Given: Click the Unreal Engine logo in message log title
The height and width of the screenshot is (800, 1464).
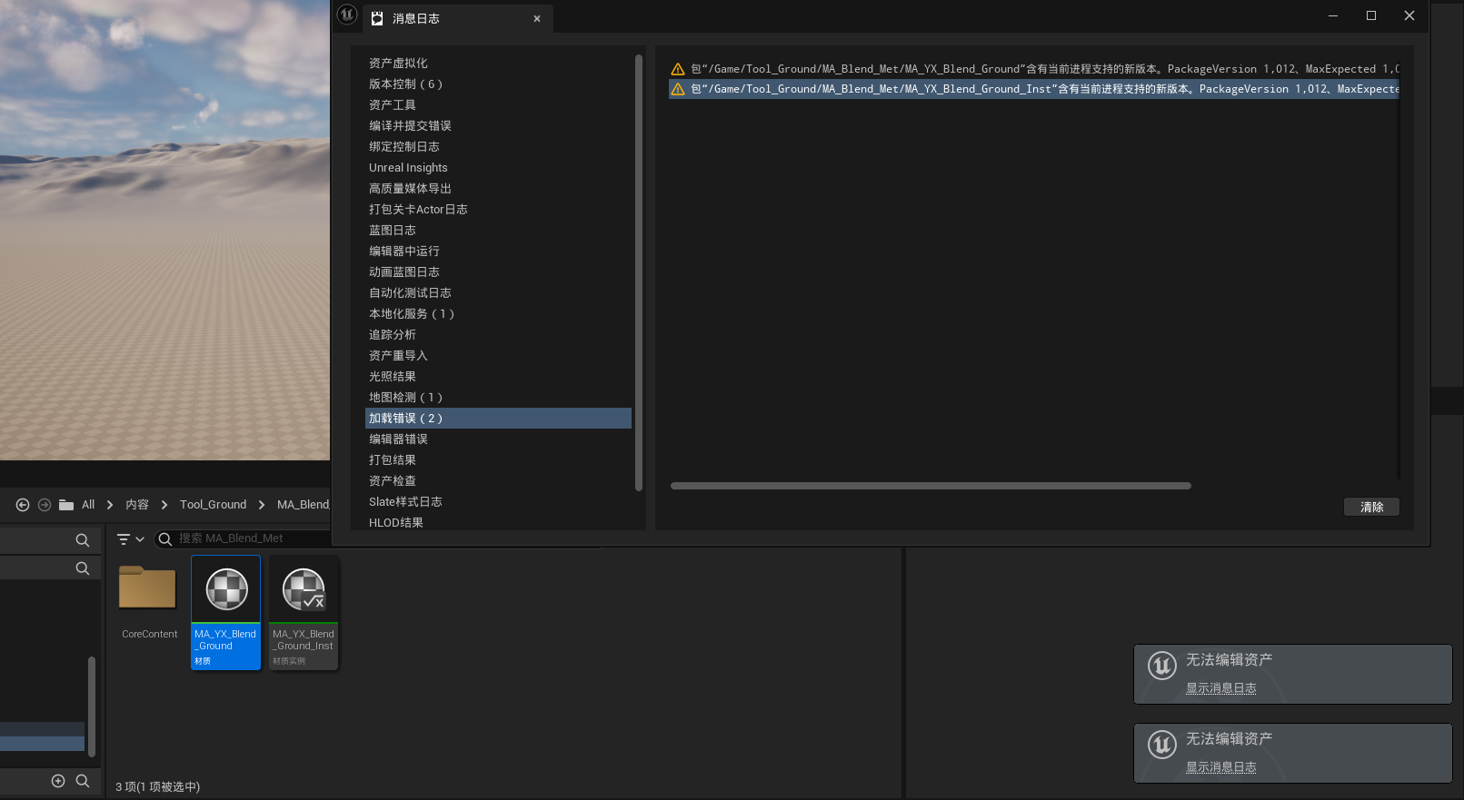Looking at the screenshot, I should (347, 15).
